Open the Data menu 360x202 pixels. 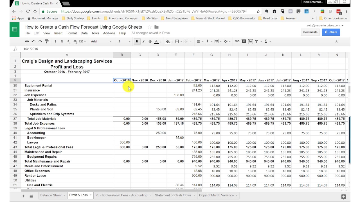click(x=84, y=33)
